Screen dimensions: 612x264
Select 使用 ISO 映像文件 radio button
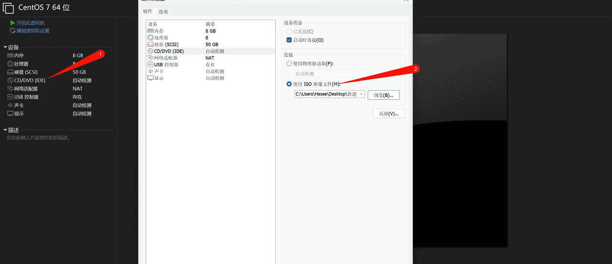[x=289, y=84]
